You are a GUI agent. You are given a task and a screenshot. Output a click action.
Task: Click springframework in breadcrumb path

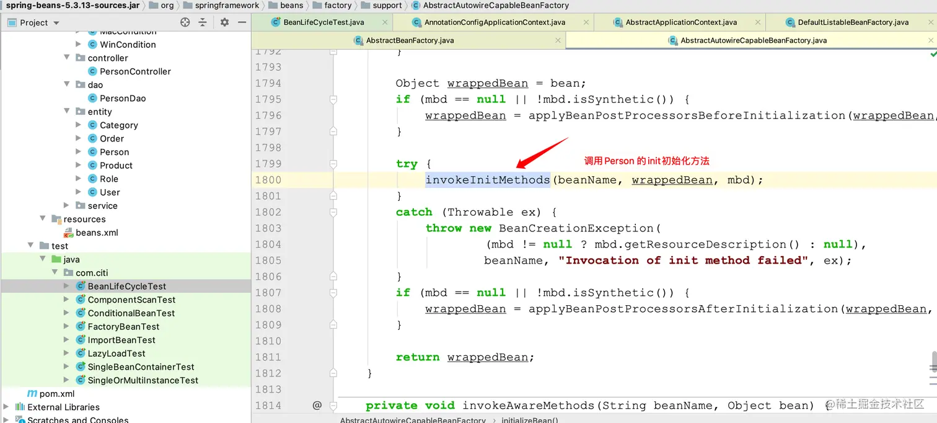click(227, 5)
